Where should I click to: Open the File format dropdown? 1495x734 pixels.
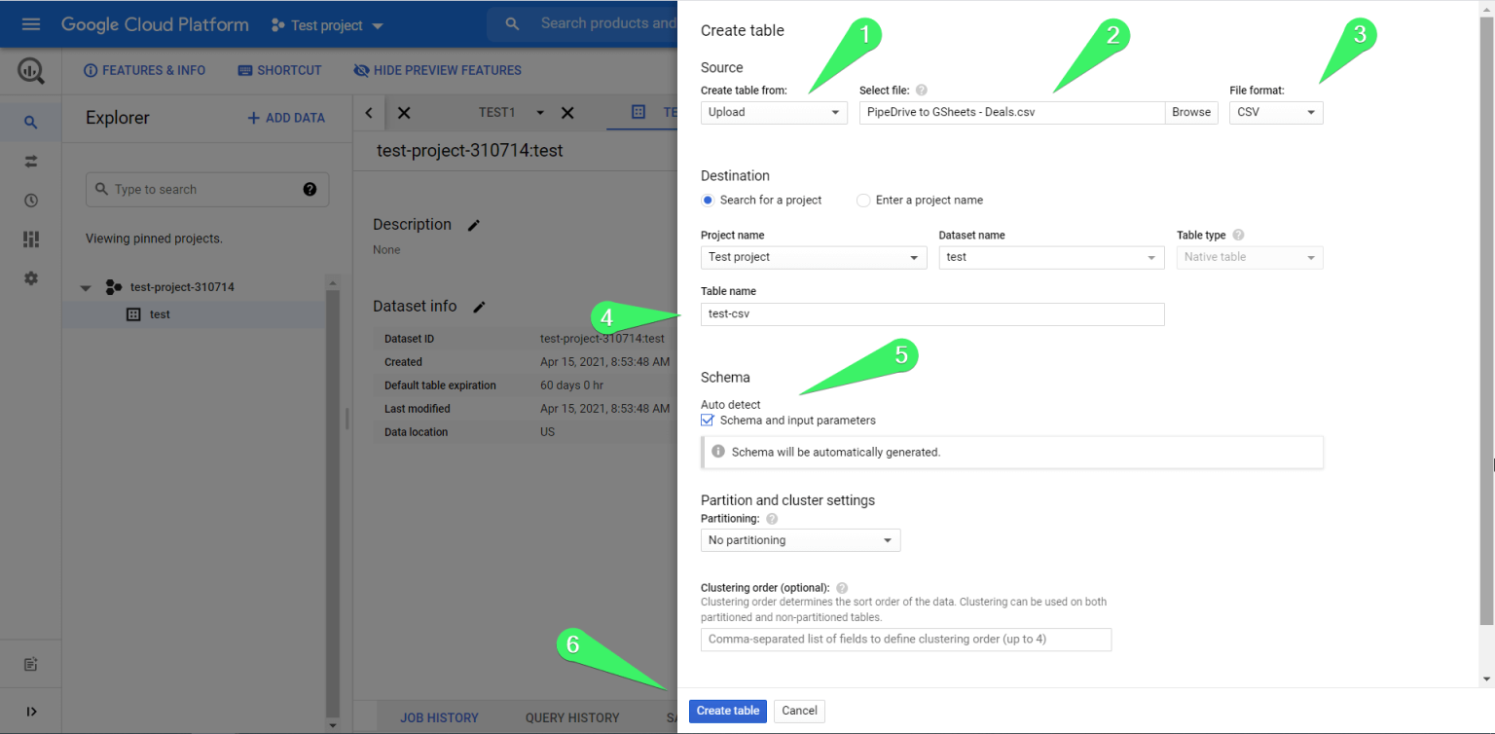coord(1275,112)
